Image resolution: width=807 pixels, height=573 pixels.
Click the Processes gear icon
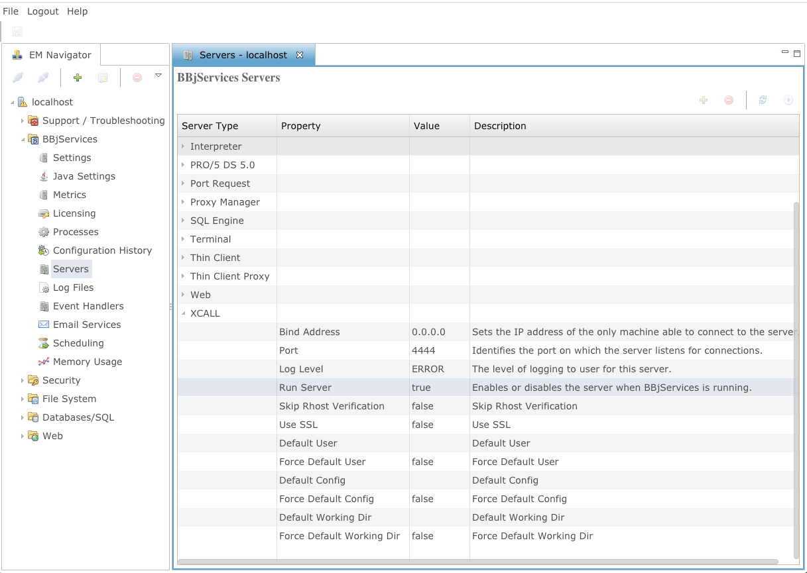tap(44, 232)
